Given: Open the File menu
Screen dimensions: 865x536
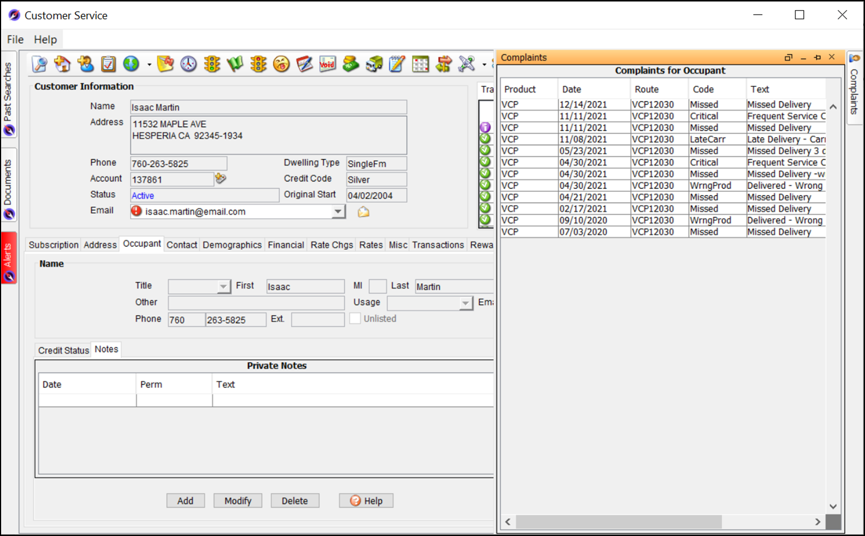Looking at the screenshot, I should pos(15,40).
